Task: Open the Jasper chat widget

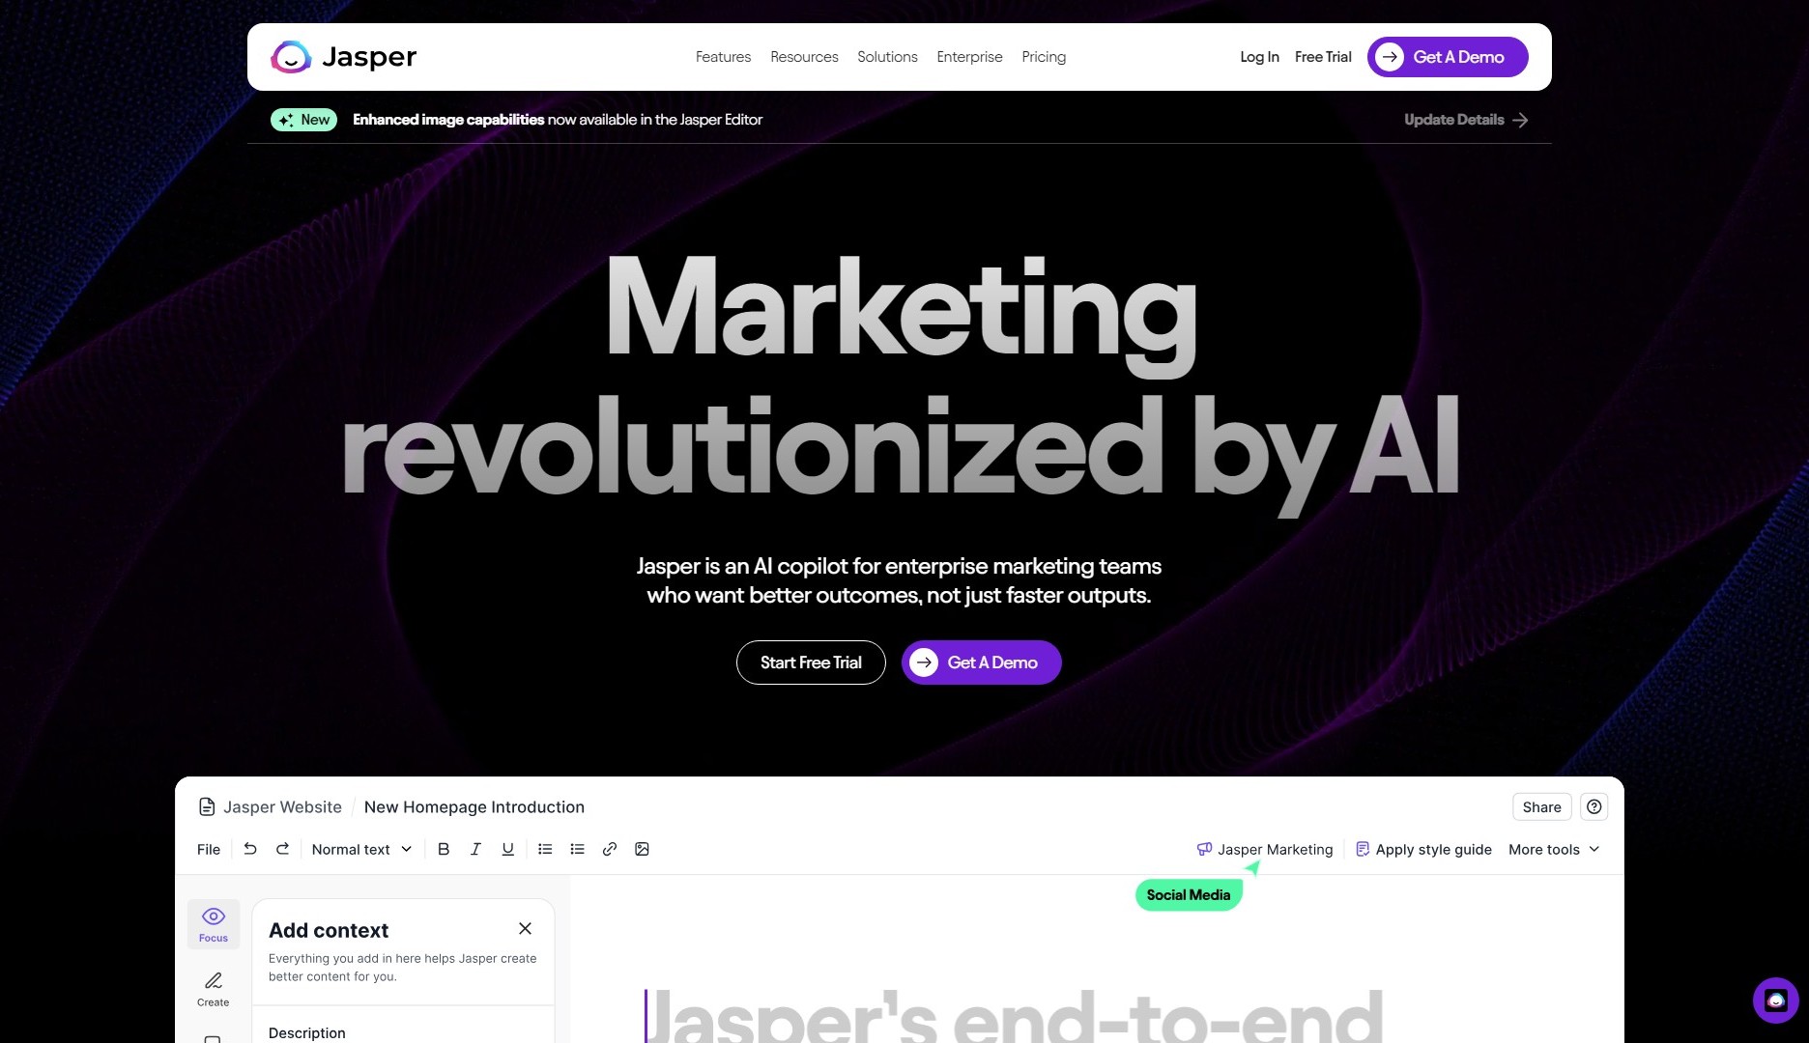Action: pos(1776,1001)
